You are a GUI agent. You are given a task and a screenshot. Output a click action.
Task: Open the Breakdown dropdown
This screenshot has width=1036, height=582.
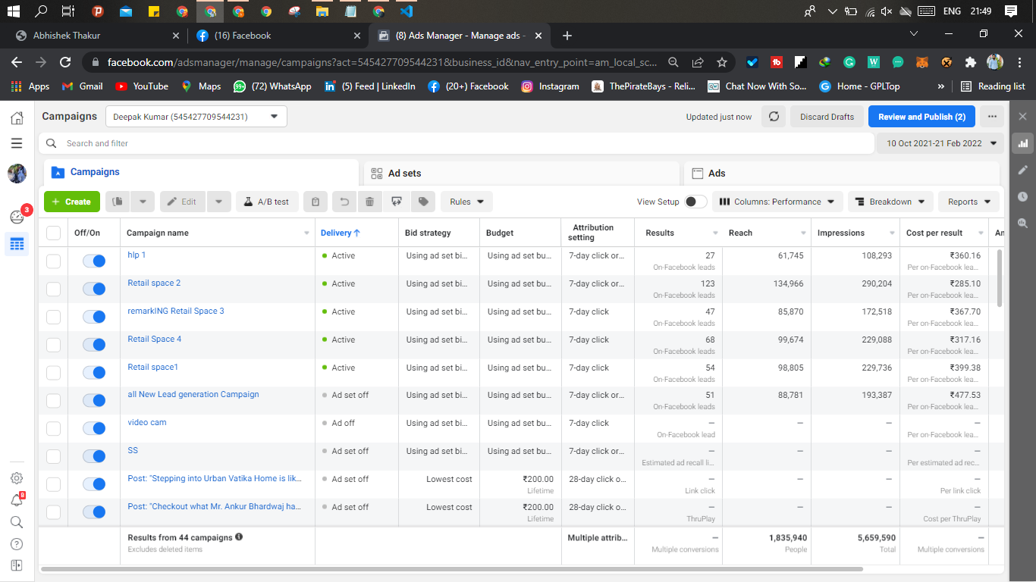[x=890, y=202]
